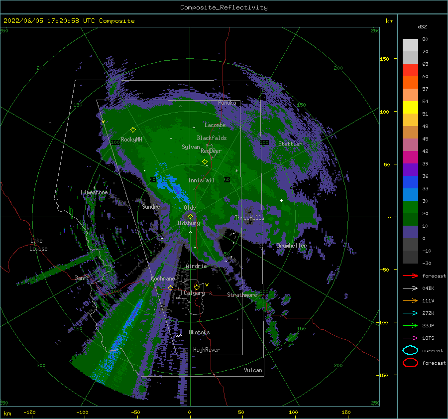Viewport: 448px width, 419px height.
Task: Select the Drumheller label
Action: [x=292, y=246]
